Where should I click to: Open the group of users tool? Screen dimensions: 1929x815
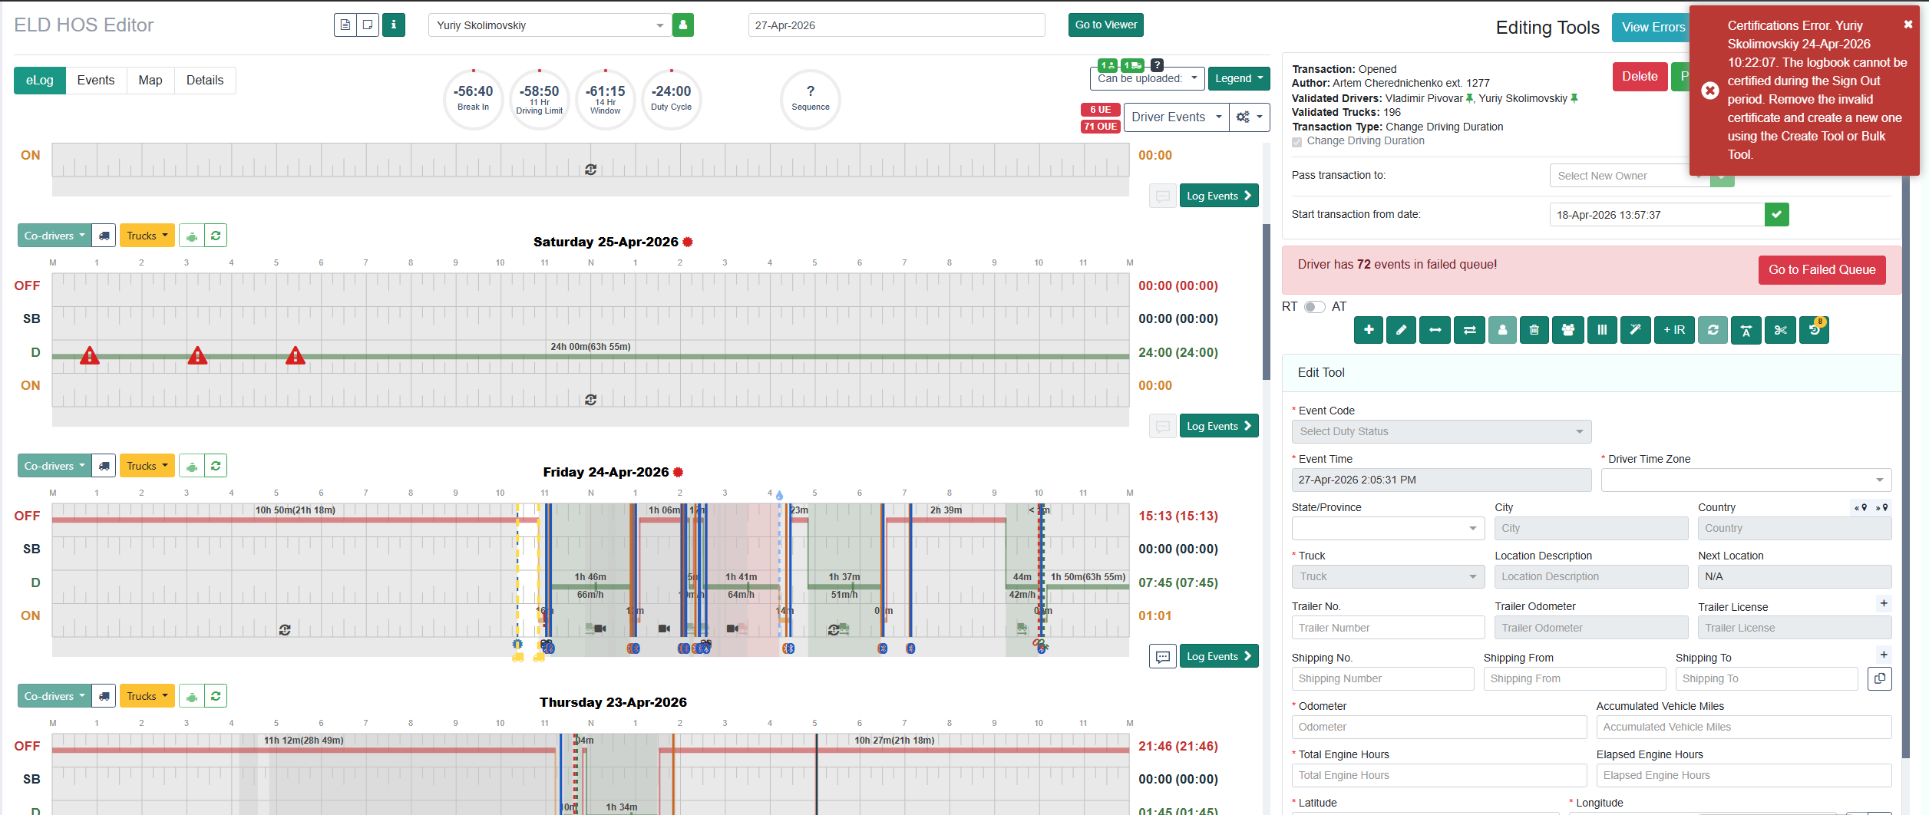[1568, 330]
